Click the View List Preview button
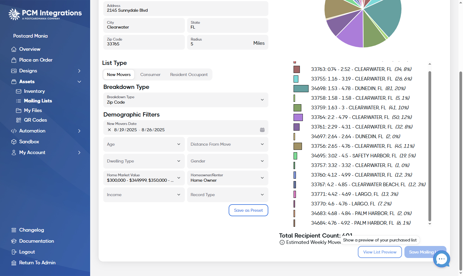This screenshot has height=276, width=463. (x=380, y=252)
